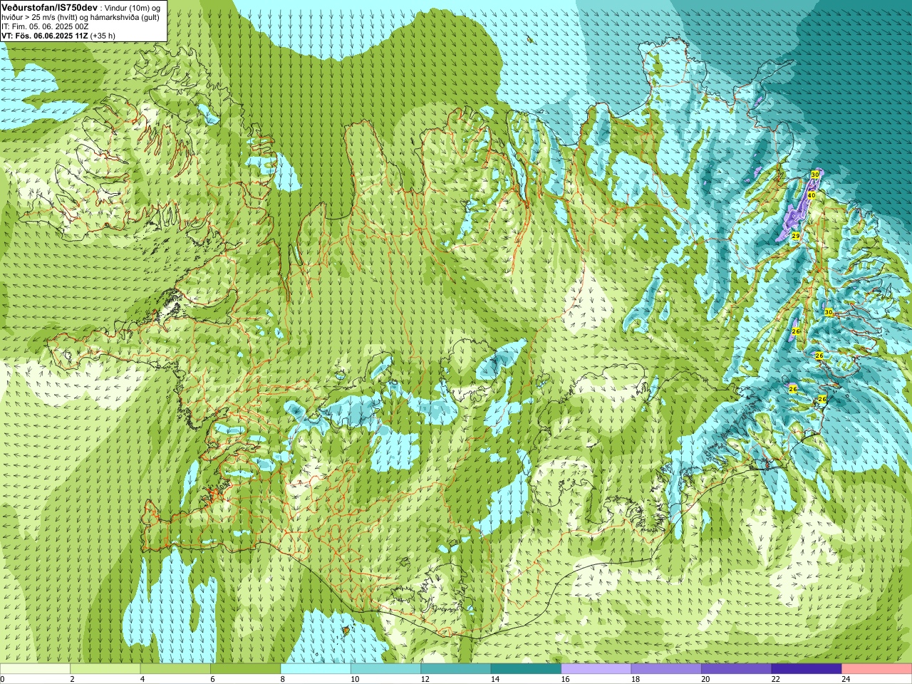
Task: Click the 2–4 m/s light green legend swatch
Action: coord(105,669)
